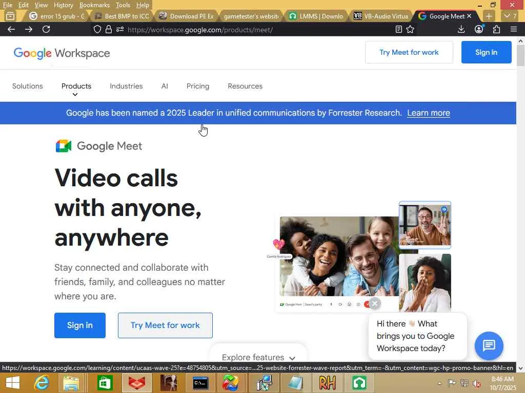The height and width of the screenshot is (393, 525).
Task: Open the Bookmarks menu
Action: (x=94, y=5)
